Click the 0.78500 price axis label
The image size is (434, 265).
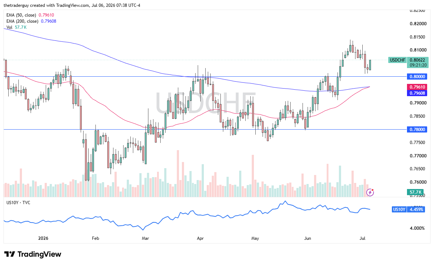417,116
